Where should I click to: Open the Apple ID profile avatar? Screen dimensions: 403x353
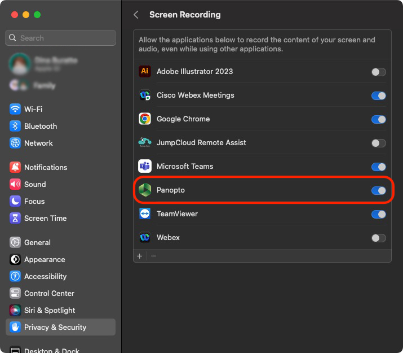(x=20, y=63)
